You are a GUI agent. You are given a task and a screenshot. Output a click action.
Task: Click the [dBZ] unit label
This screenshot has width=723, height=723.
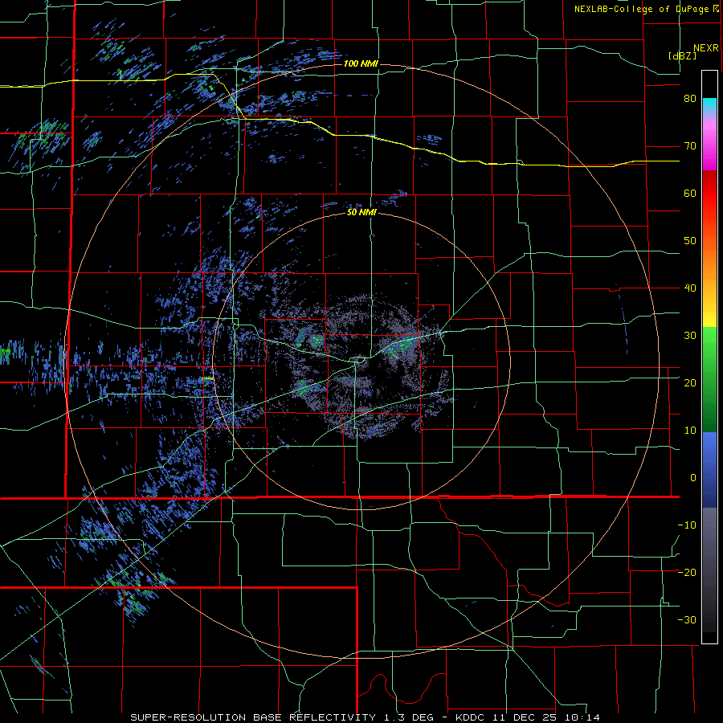682,55
